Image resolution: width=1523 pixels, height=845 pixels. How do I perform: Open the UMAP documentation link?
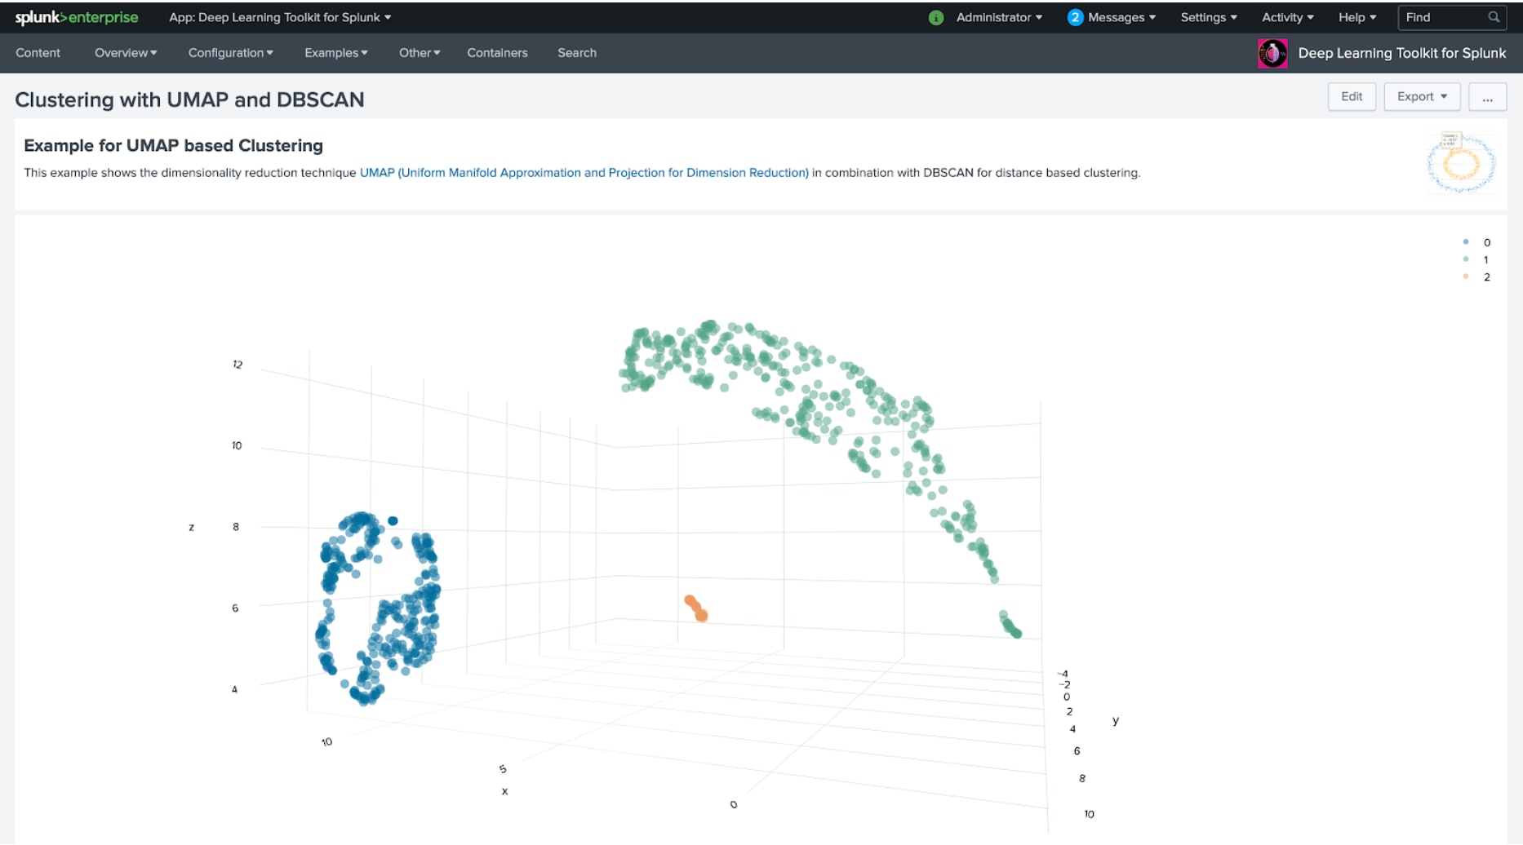point(584,173)
